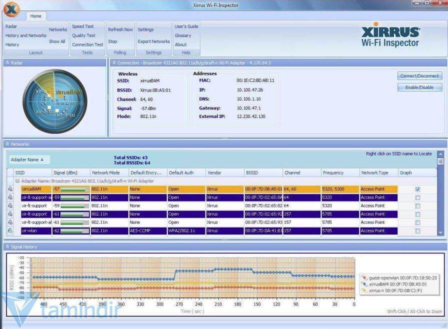Check the Graph box for xir-lt-support on channel 64
This screenshot has height=329, width=448.
pos(417,205)
